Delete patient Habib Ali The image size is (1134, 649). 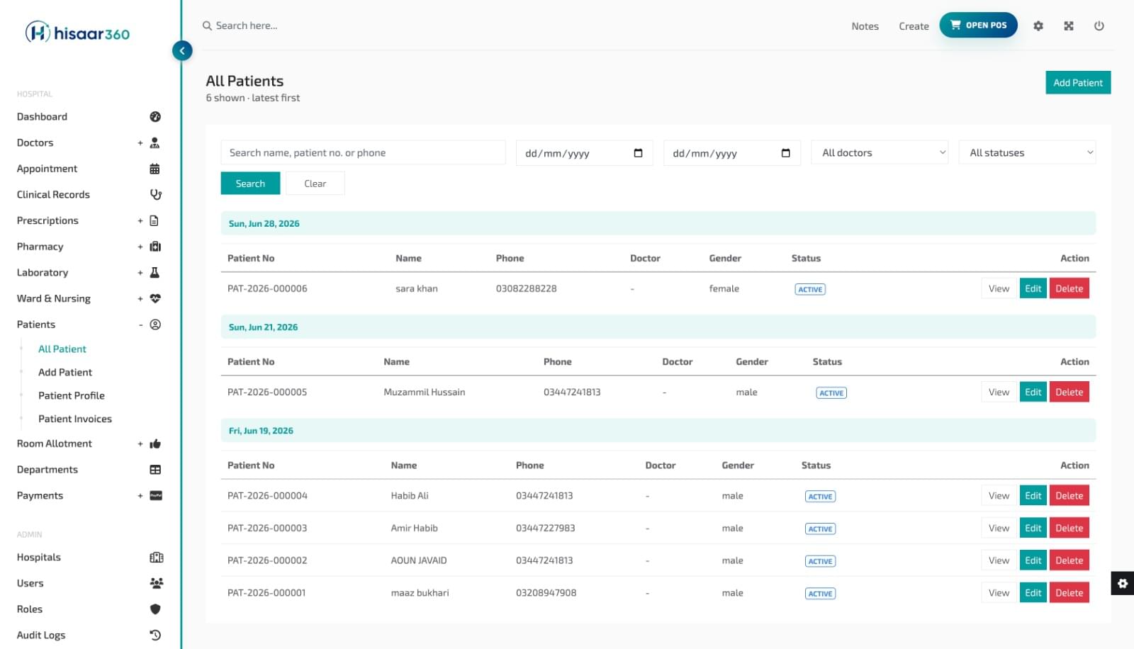click(x=1069, y=495)
